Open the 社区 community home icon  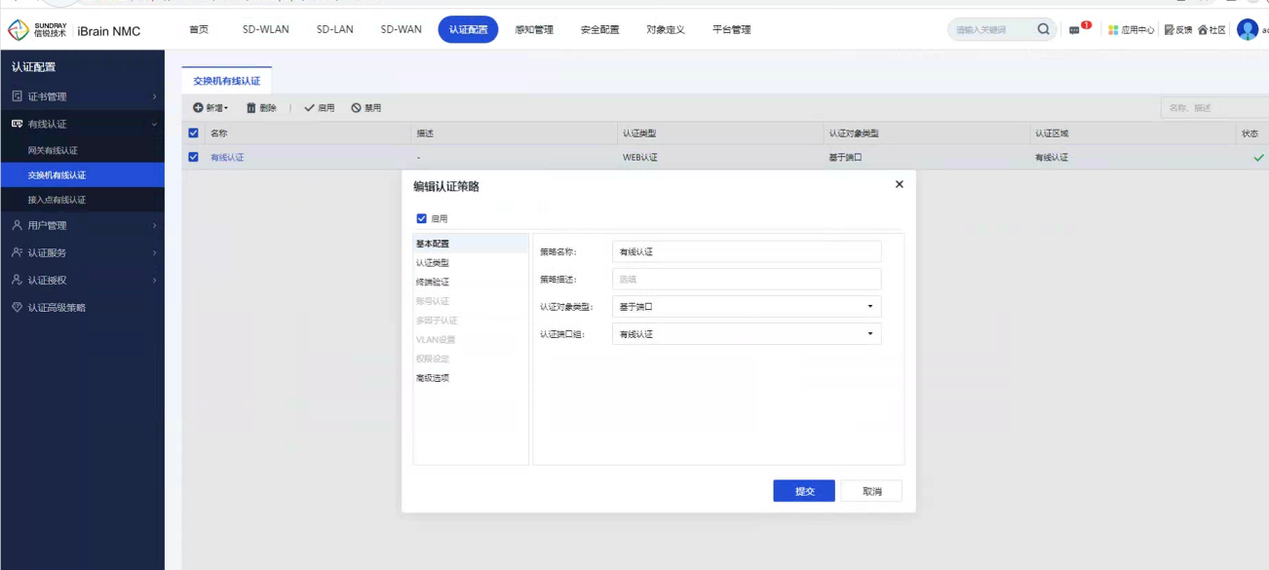tap(1203, 30)
